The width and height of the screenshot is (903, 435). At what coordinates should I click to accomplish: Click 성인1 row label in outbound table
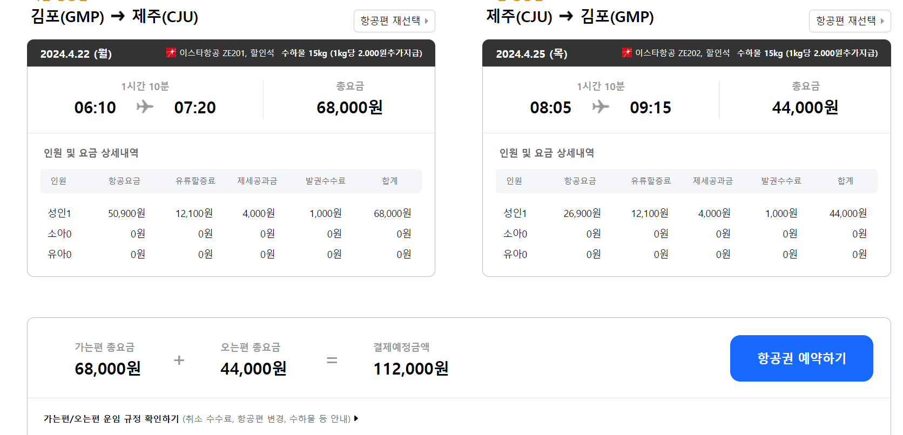pos(59,213)
